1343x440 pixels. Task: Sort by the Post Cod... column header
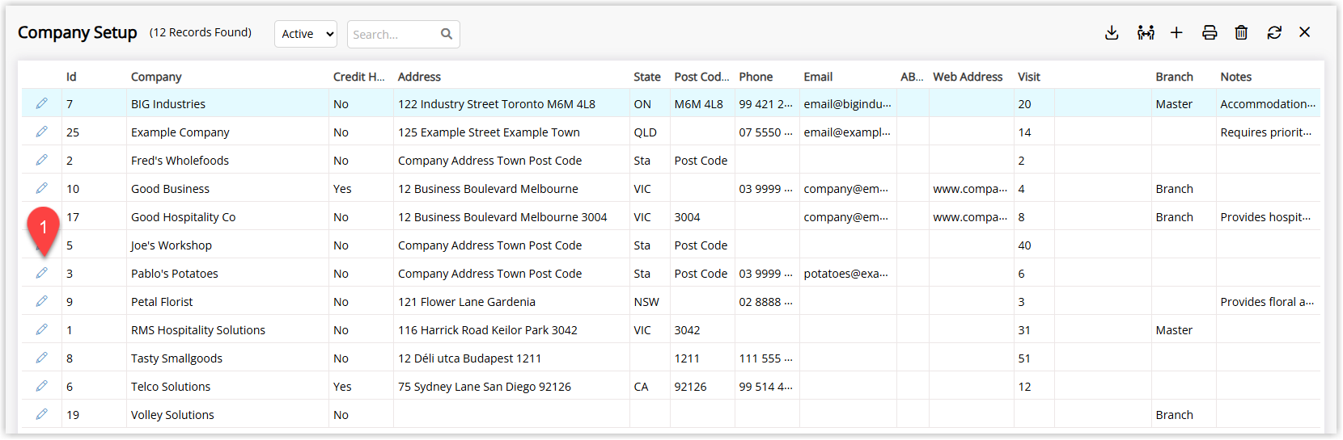coord(701,77)
